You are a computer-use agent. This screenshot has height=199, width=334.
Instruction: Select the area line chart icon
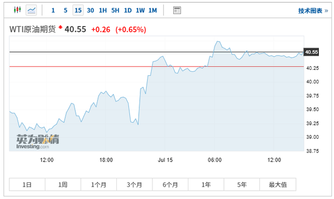tap(31, 10)
